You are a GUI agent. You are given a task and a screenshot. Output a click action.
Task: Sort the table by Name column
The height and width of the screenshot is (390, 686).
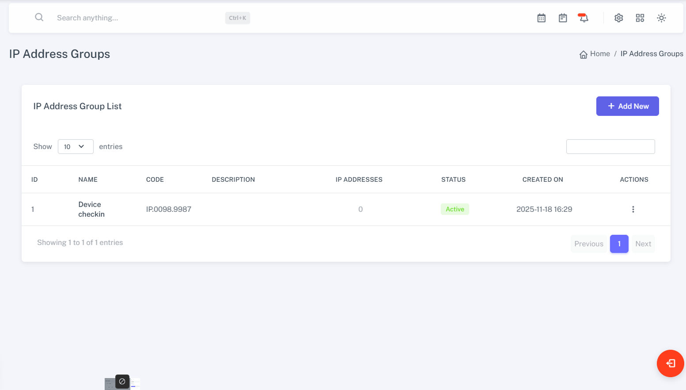click(x=88, y=180)
